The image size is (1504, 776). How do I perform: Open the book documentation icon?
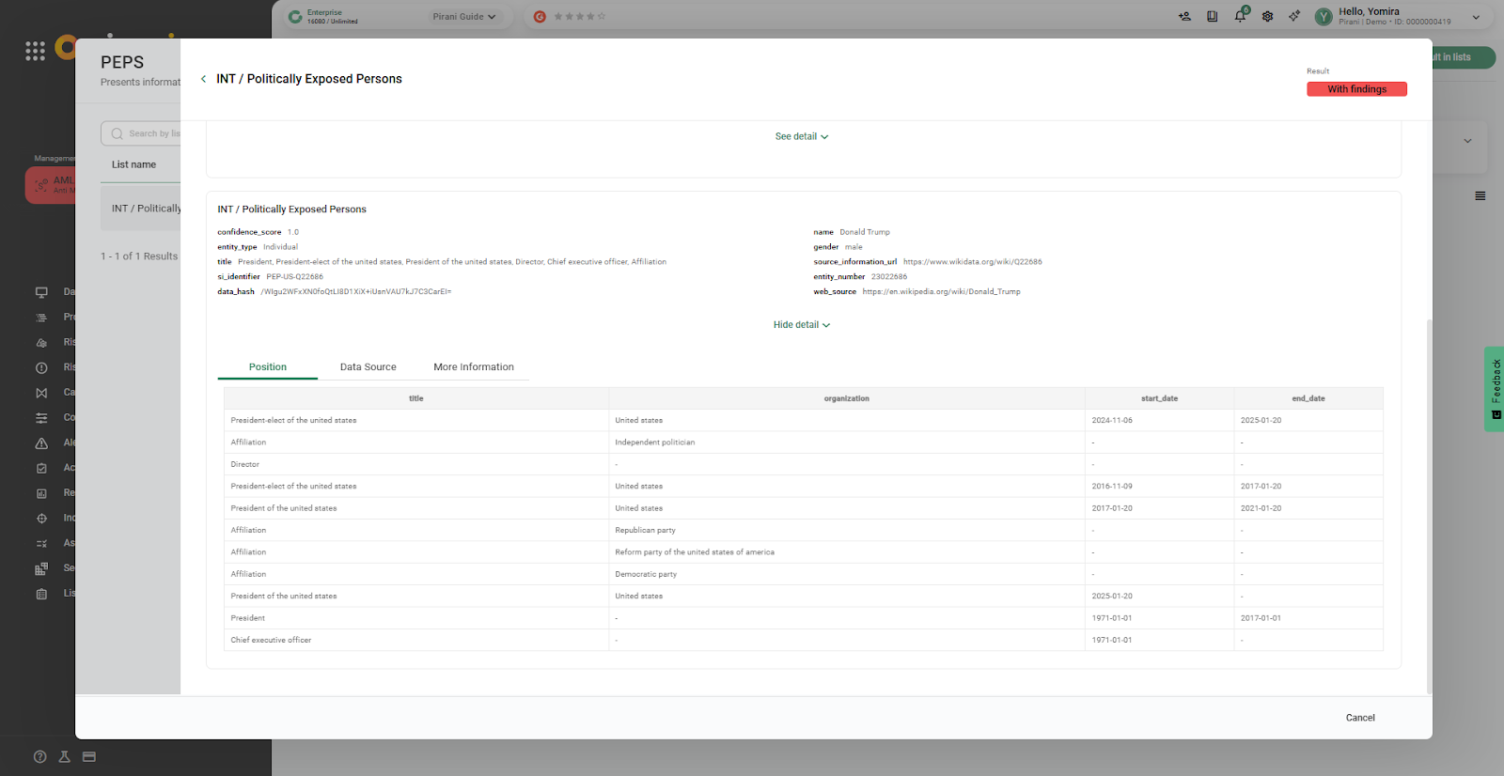click(1212, 16)
